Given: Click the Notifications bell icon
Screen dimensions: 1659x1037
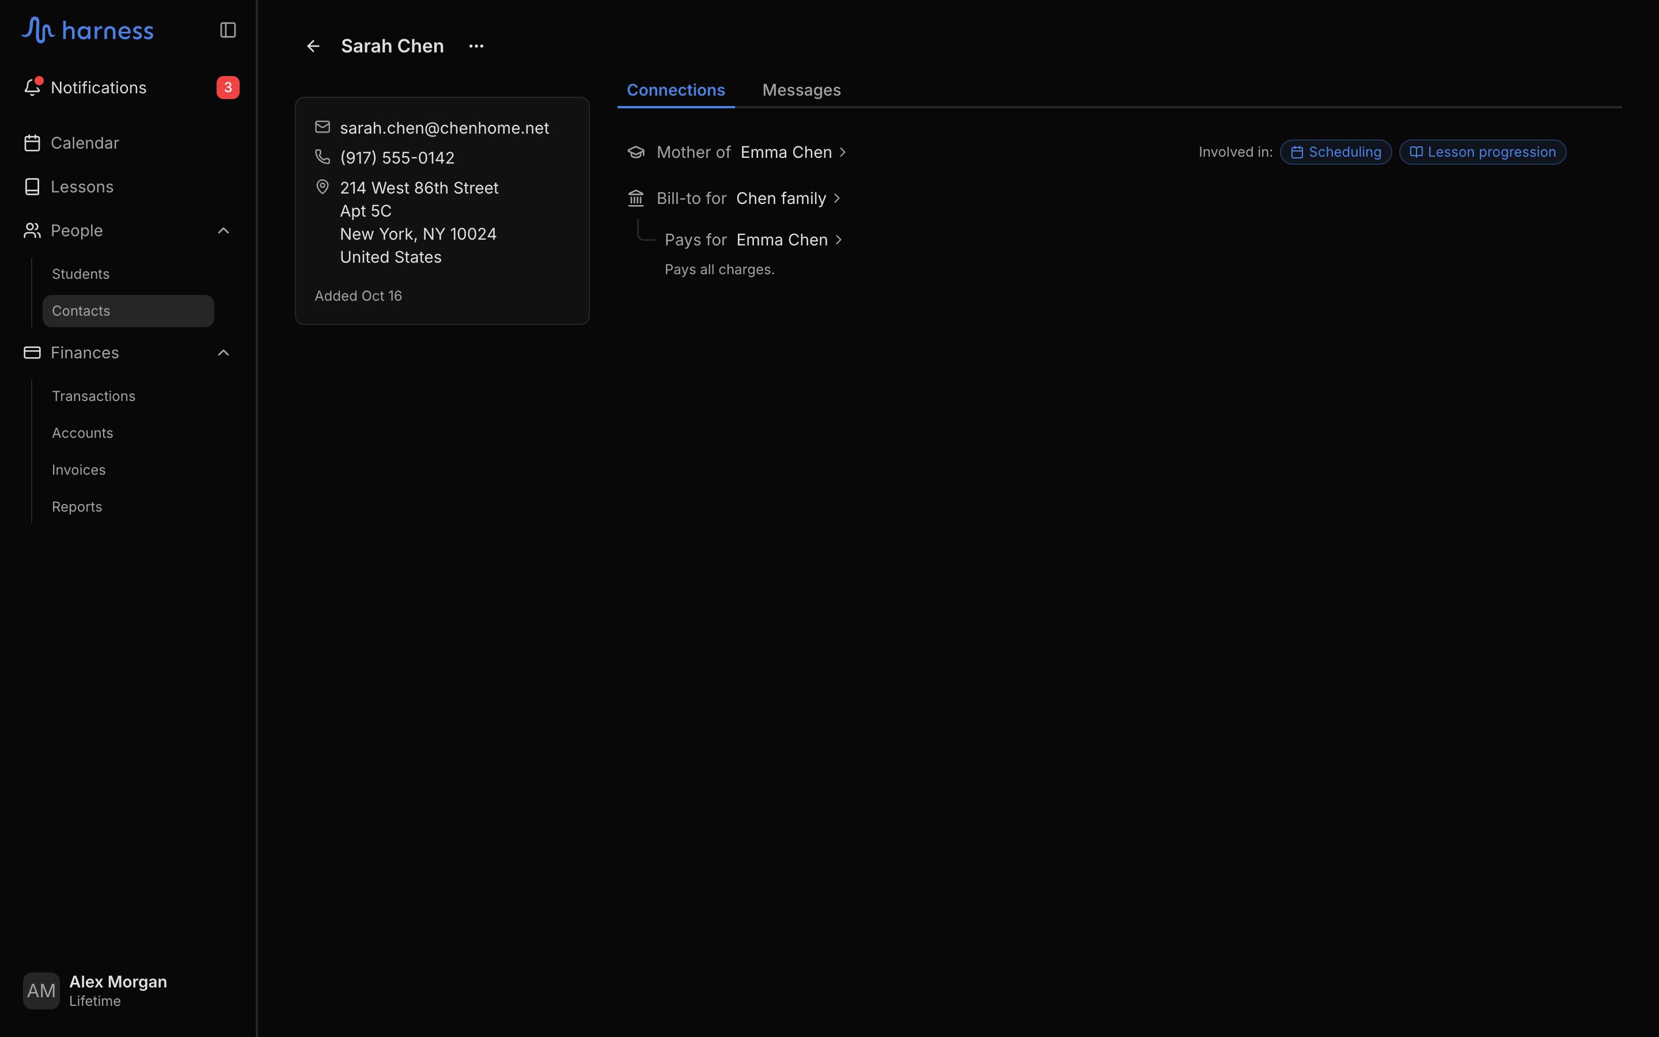Looking at the screenshot, I should point(32,87).
